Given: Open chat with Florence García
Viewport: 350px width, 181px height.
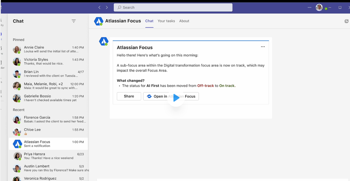Looking at the screenshot, I should (x=48, y=119).
